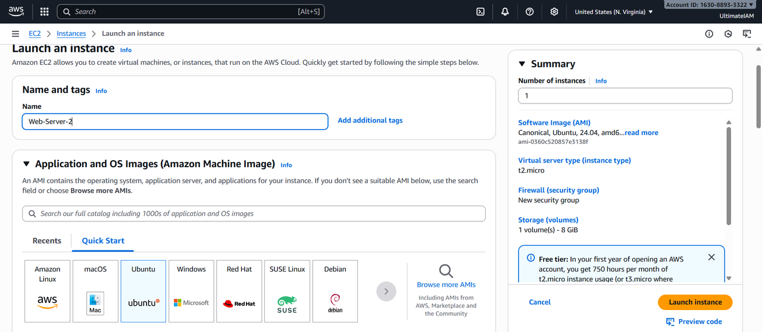Select the Ubuntu AMI tile
This screenshot has width=762, height=332.
[143, 291]
